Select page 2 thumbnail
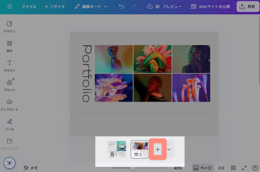 click(x=140, y=150)
